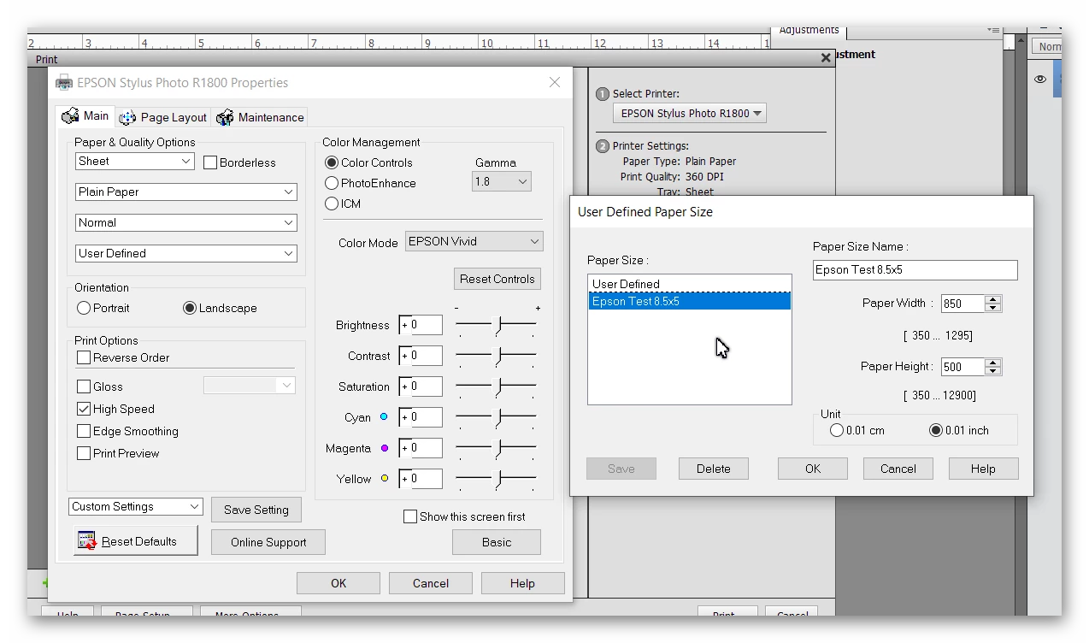Click the Basic button
1089x643 pixels.
tap(497, 542)
